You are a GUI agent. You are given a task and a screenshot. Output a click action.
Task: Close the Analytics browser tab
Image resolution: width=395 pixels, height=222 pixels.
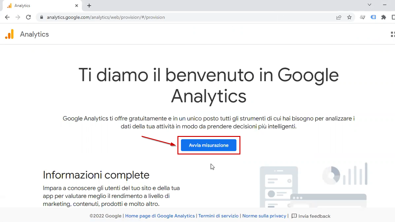[77, 6]
